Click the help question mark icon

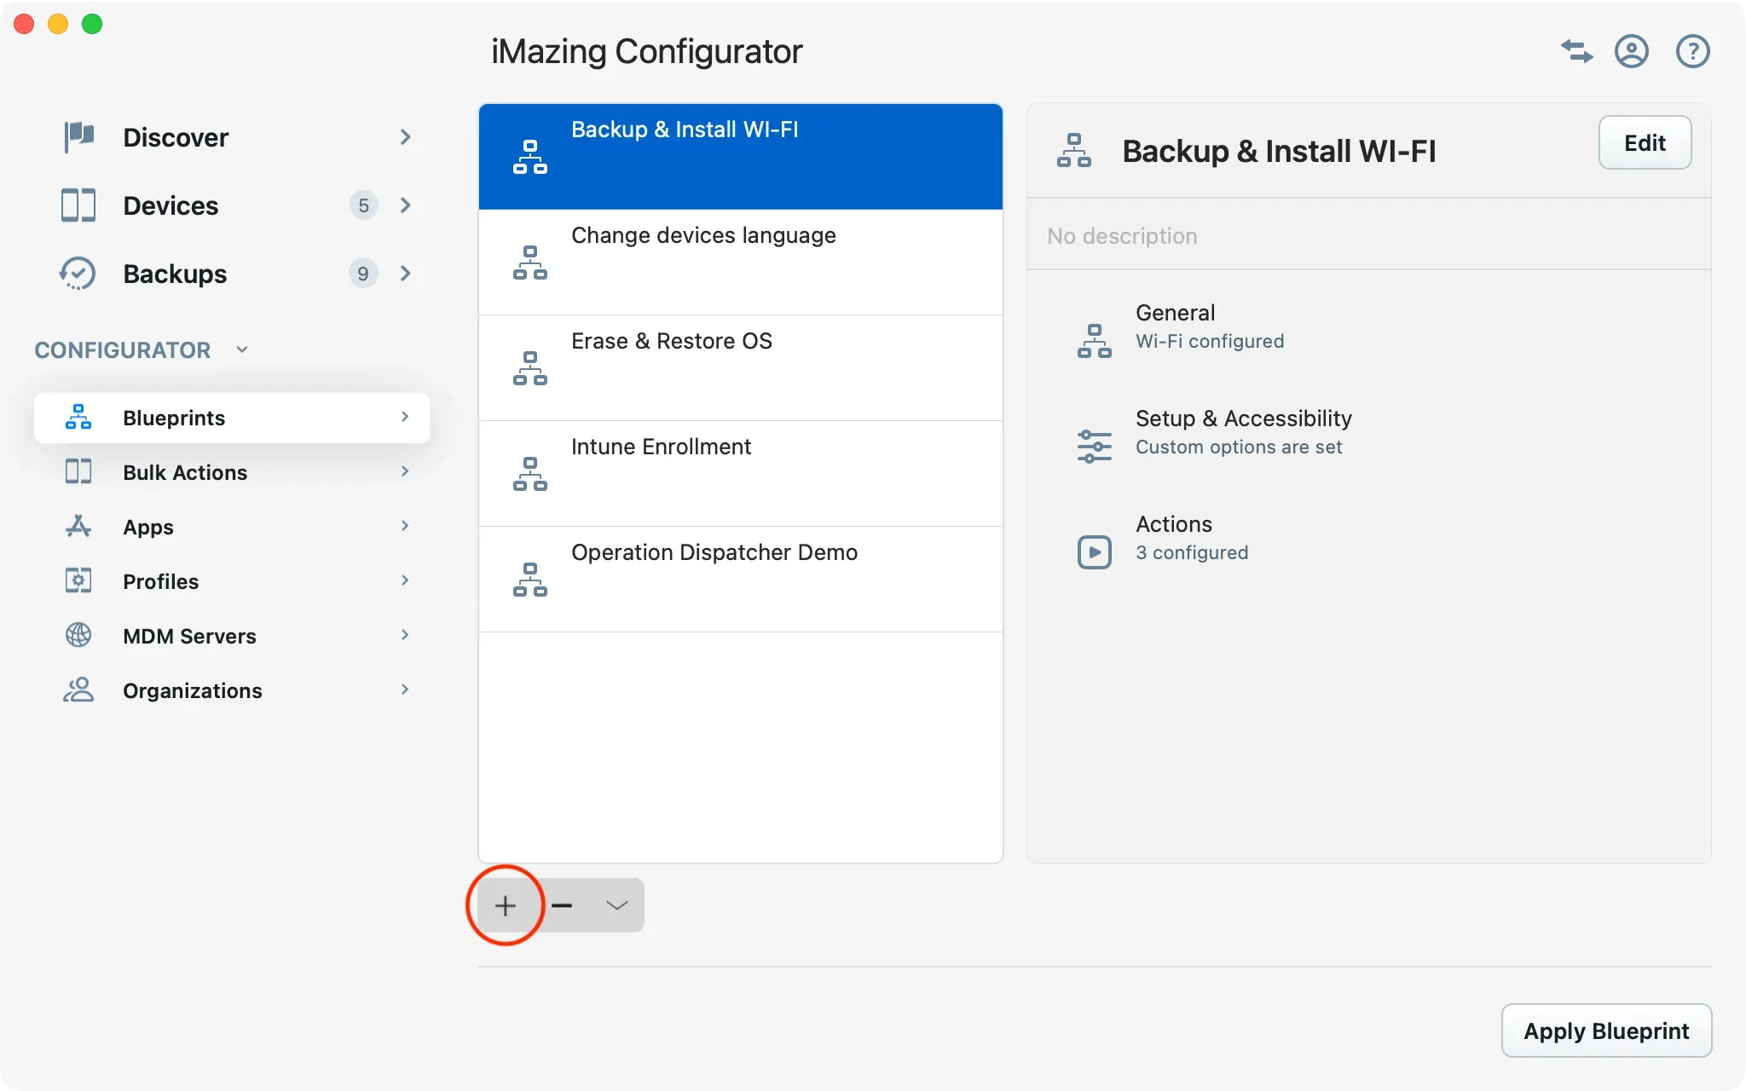point(1692,51)
